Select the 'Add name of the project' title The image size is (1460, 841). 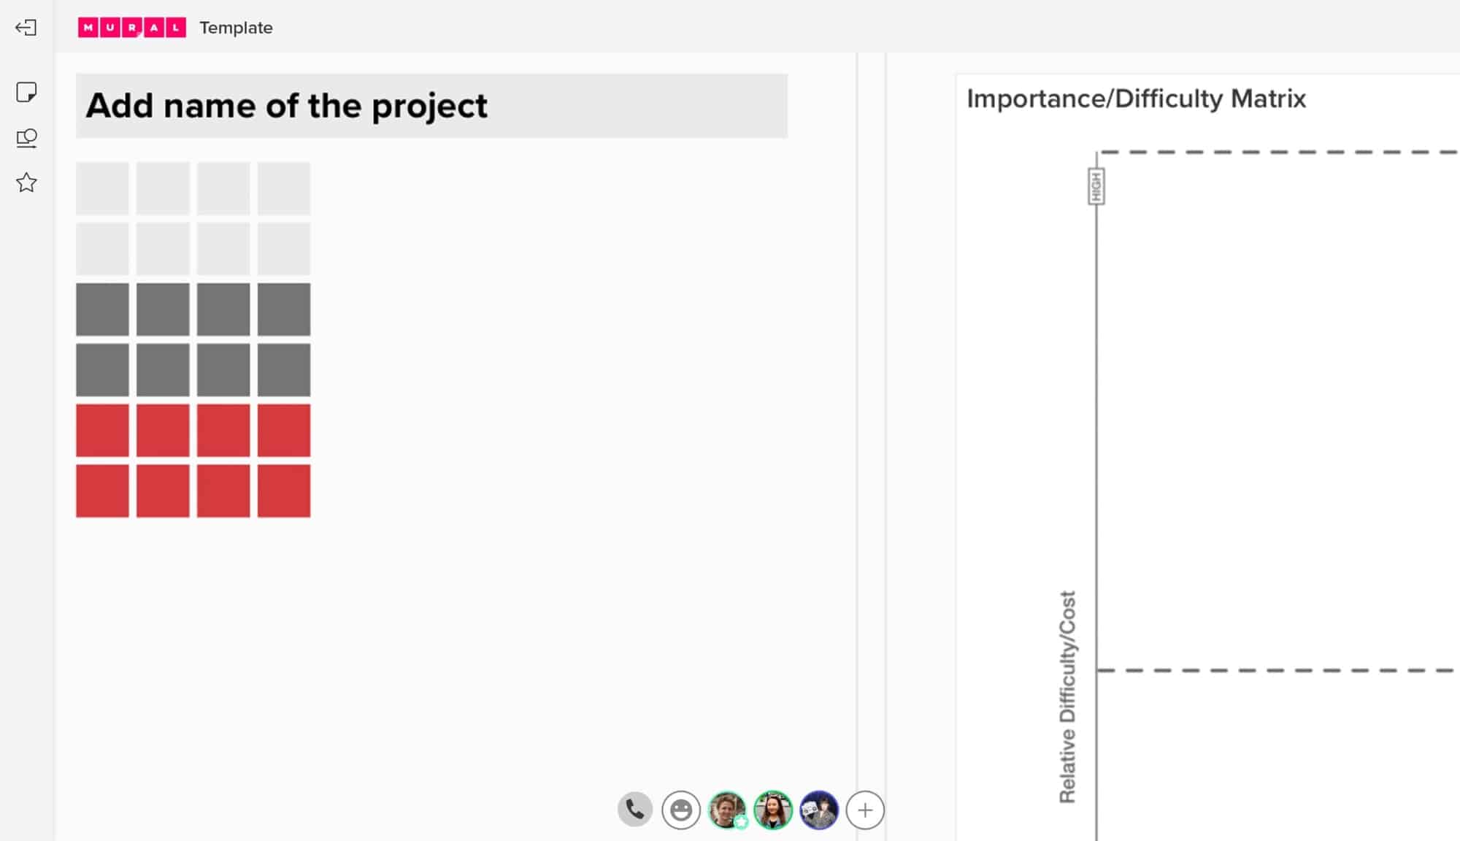(287, 106)
